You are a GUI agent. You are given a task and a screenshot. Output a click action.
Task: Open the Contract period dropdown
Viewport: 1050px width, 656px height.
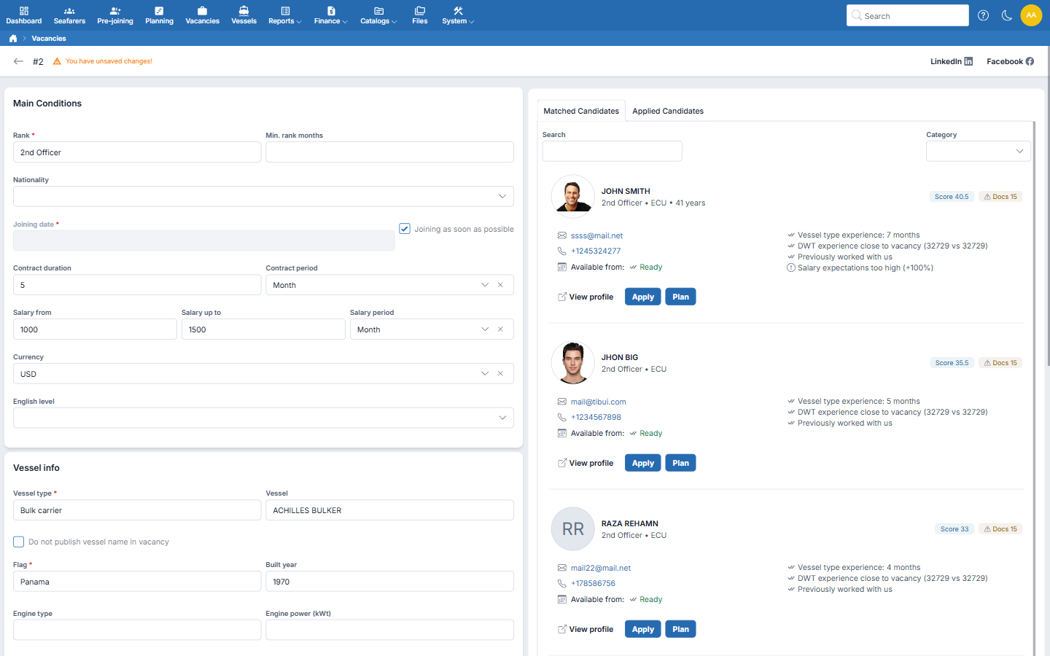coord(485,285)
